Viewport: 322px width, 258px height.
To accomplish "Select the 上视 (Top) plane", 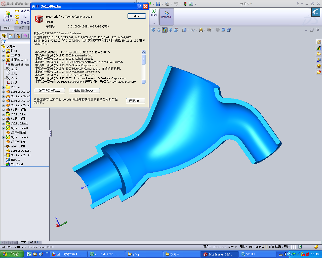I will (x=12, y=74).
